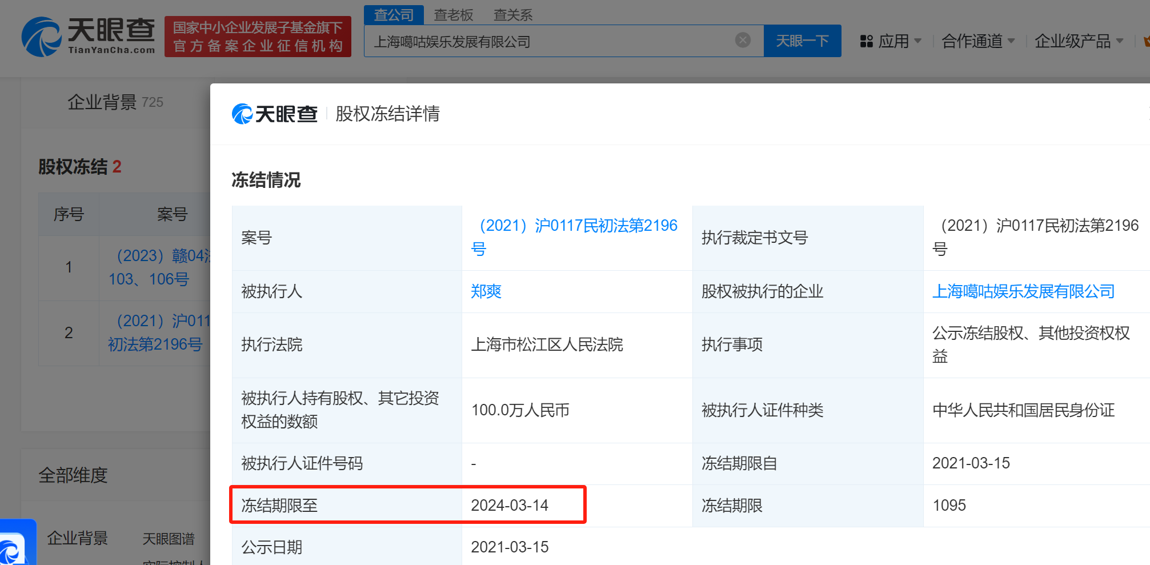Switch to the 查关系 tab
The width and height of the screenshot is (1150, 565).
pyautogui.click(x=513, y=15)
